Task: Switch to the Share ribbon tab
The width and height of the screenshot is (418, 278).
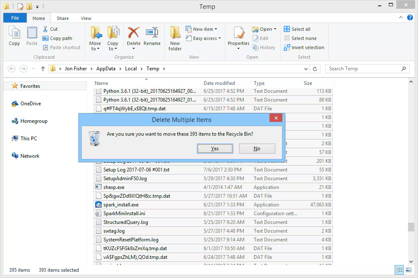Action: [x=63, y=18]
